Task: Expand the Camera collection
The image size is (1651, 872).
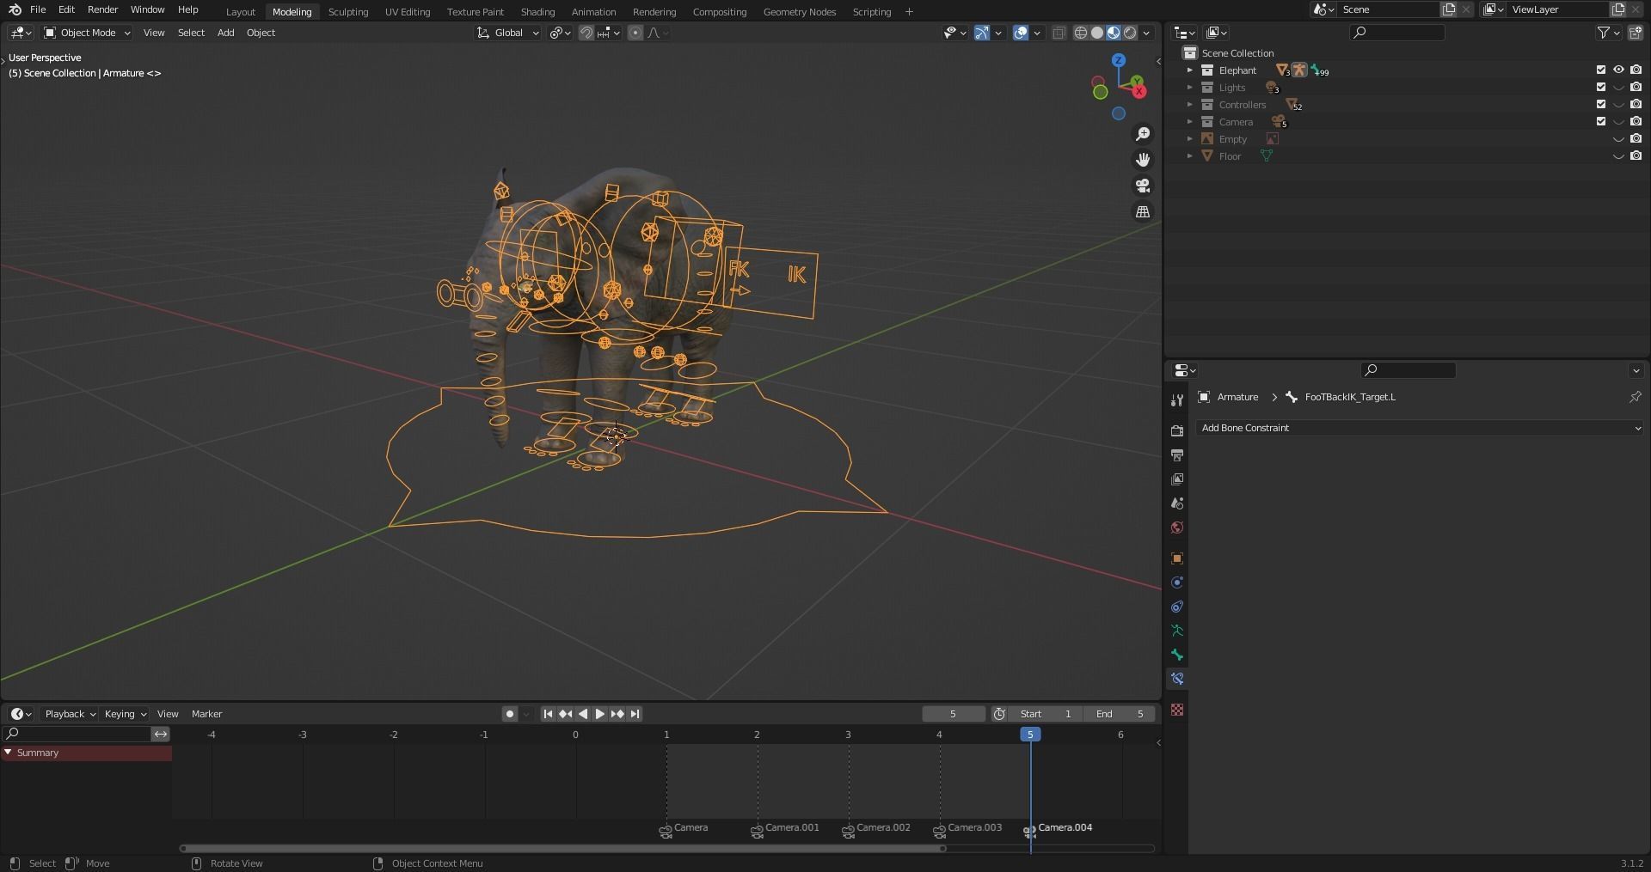Action: 1190,122
